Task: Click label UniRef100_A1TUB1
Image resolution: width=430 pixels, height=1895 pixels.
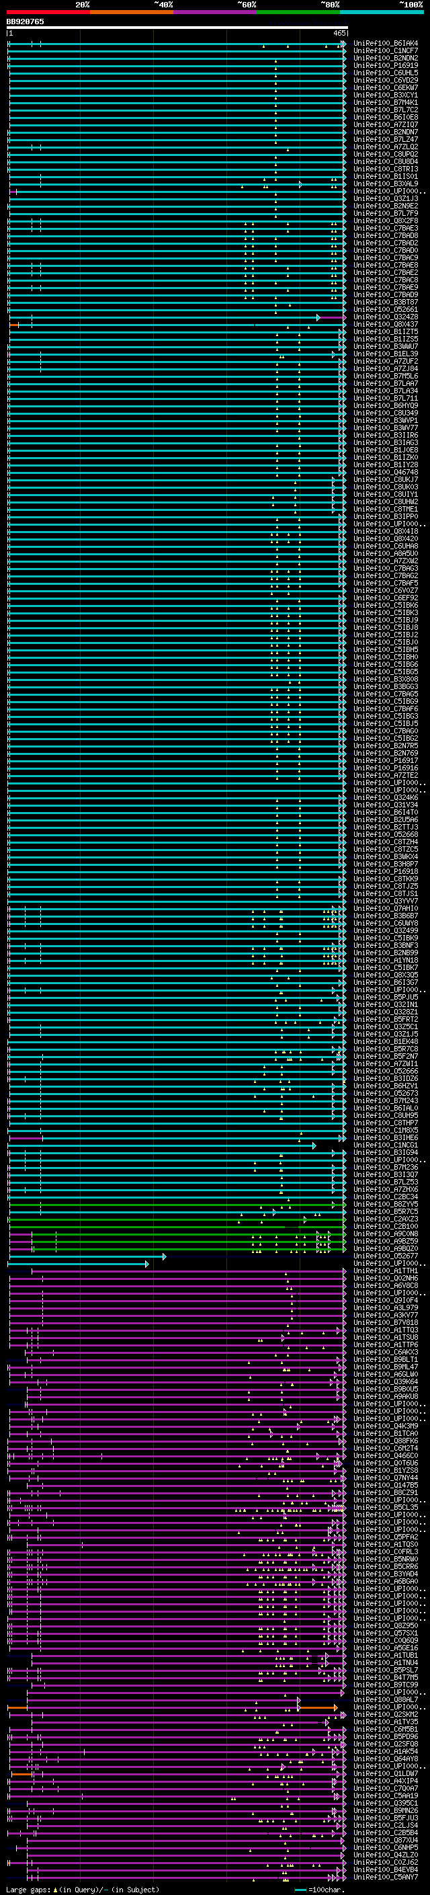Action: point(386,1655)
